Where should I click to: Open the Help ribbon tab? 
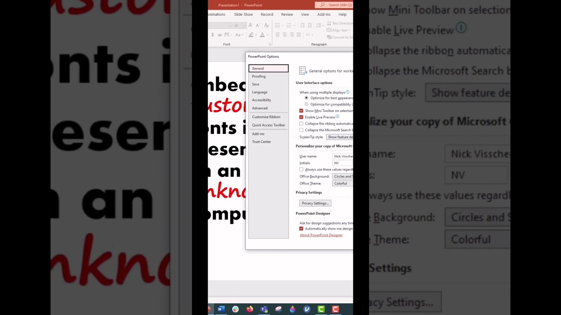(x=342, y=14)
